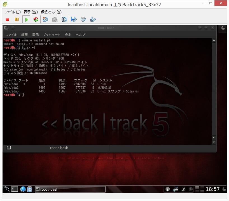Open the BackTrack dragon application launcher
Viewport: 229px width, 201px height.
point(6,189)
